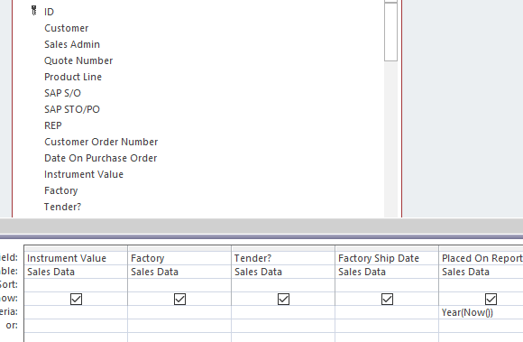The width and height of the screenshot is (523, 342).
Task: Click the Factory Field cell in grid
Action: (x=179, y=258)
